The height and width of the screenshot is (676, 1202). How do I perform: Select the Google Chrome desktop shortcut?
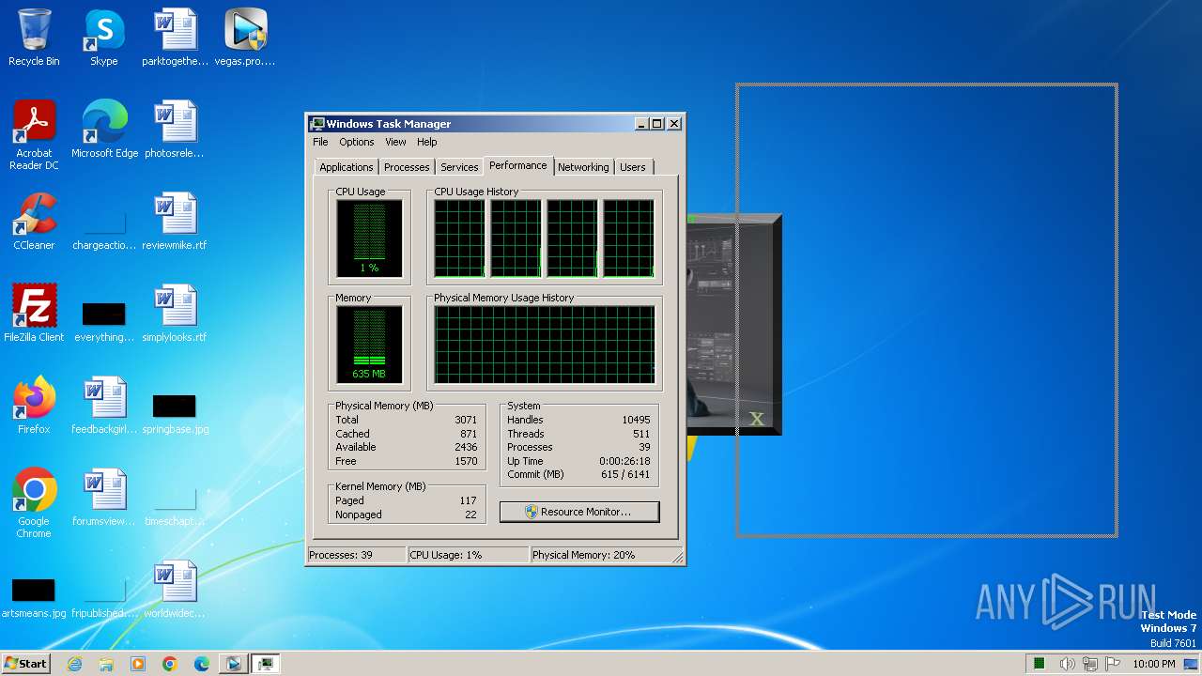(x=34, y=503)
